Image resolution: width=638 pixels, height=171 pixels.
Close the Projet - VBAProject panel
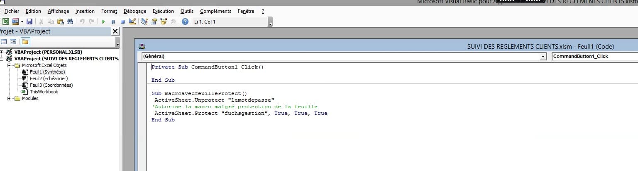click(115, 32)
